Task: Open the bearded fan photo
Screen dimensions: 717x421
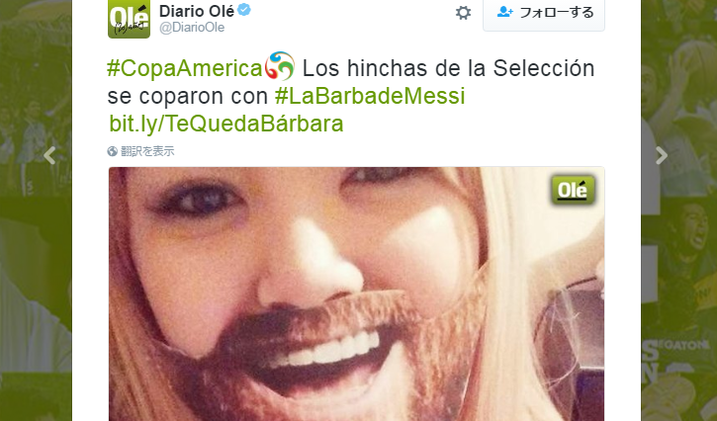Action: coord(356,294)
